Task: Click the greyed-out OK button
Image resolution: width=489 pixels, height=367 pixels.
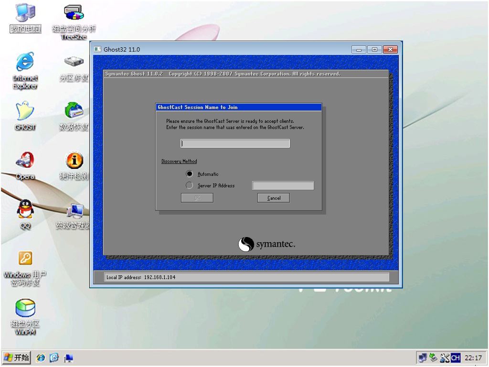Action: pos(197,198)
